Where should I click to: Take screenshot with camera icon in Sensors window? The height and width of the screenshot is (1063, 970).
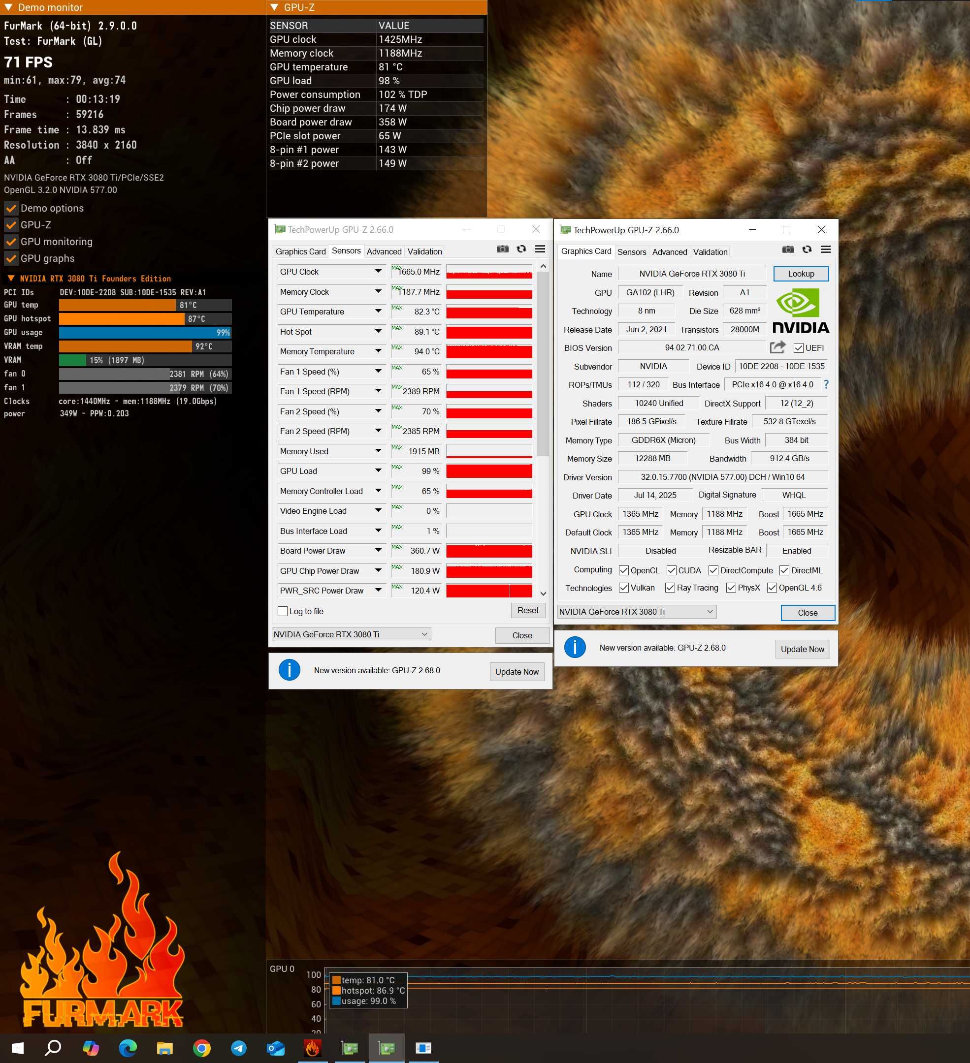[502, 249]
